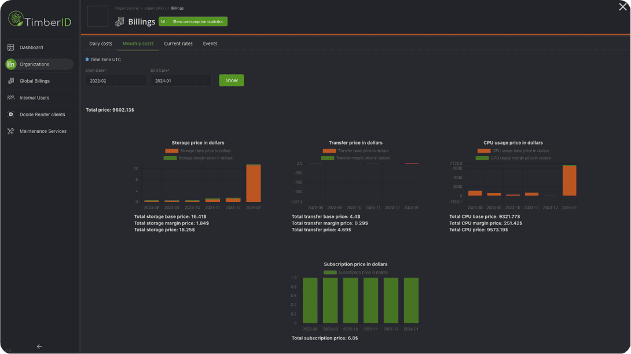
Task: Toggle Storage margin price legend swatch
Action: pyautogui.click(x=170, y=158)
